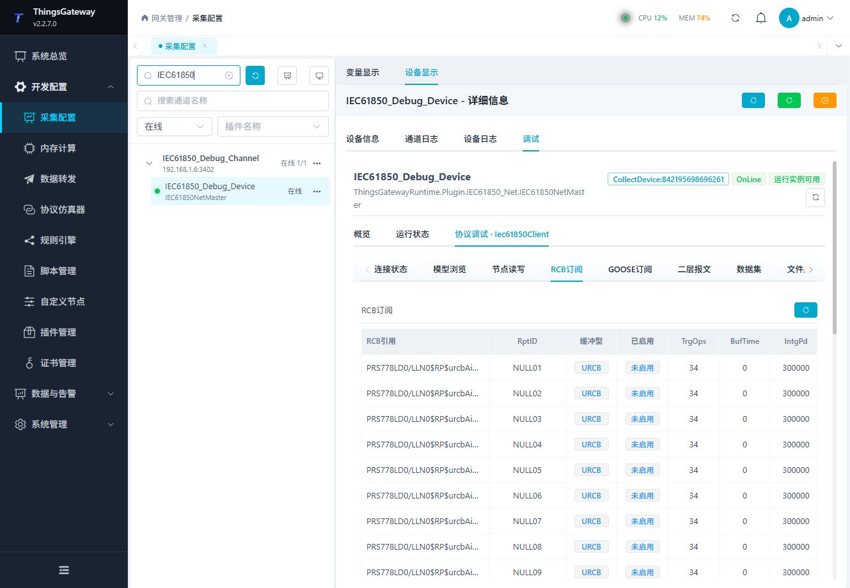Collapse the sidebar using the hamburger icon

pos(64,570)
